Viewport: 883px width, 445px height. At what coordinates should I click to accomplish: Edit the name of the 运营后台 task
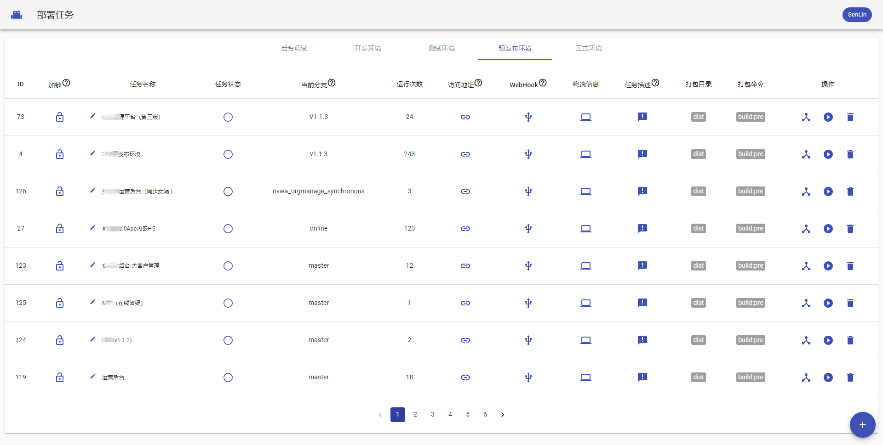(93, 376)
